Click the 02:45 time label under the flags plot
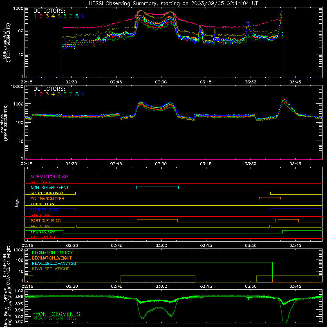This screenshot has height=327, width=327. (116, 246)
